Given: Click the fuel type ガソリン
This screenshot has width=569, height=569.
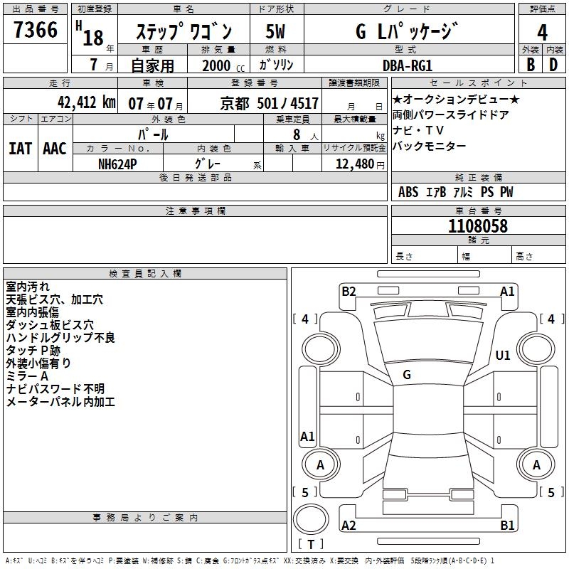Looking at the screenshot, I should pyautogui.click(x=276, y=65).
